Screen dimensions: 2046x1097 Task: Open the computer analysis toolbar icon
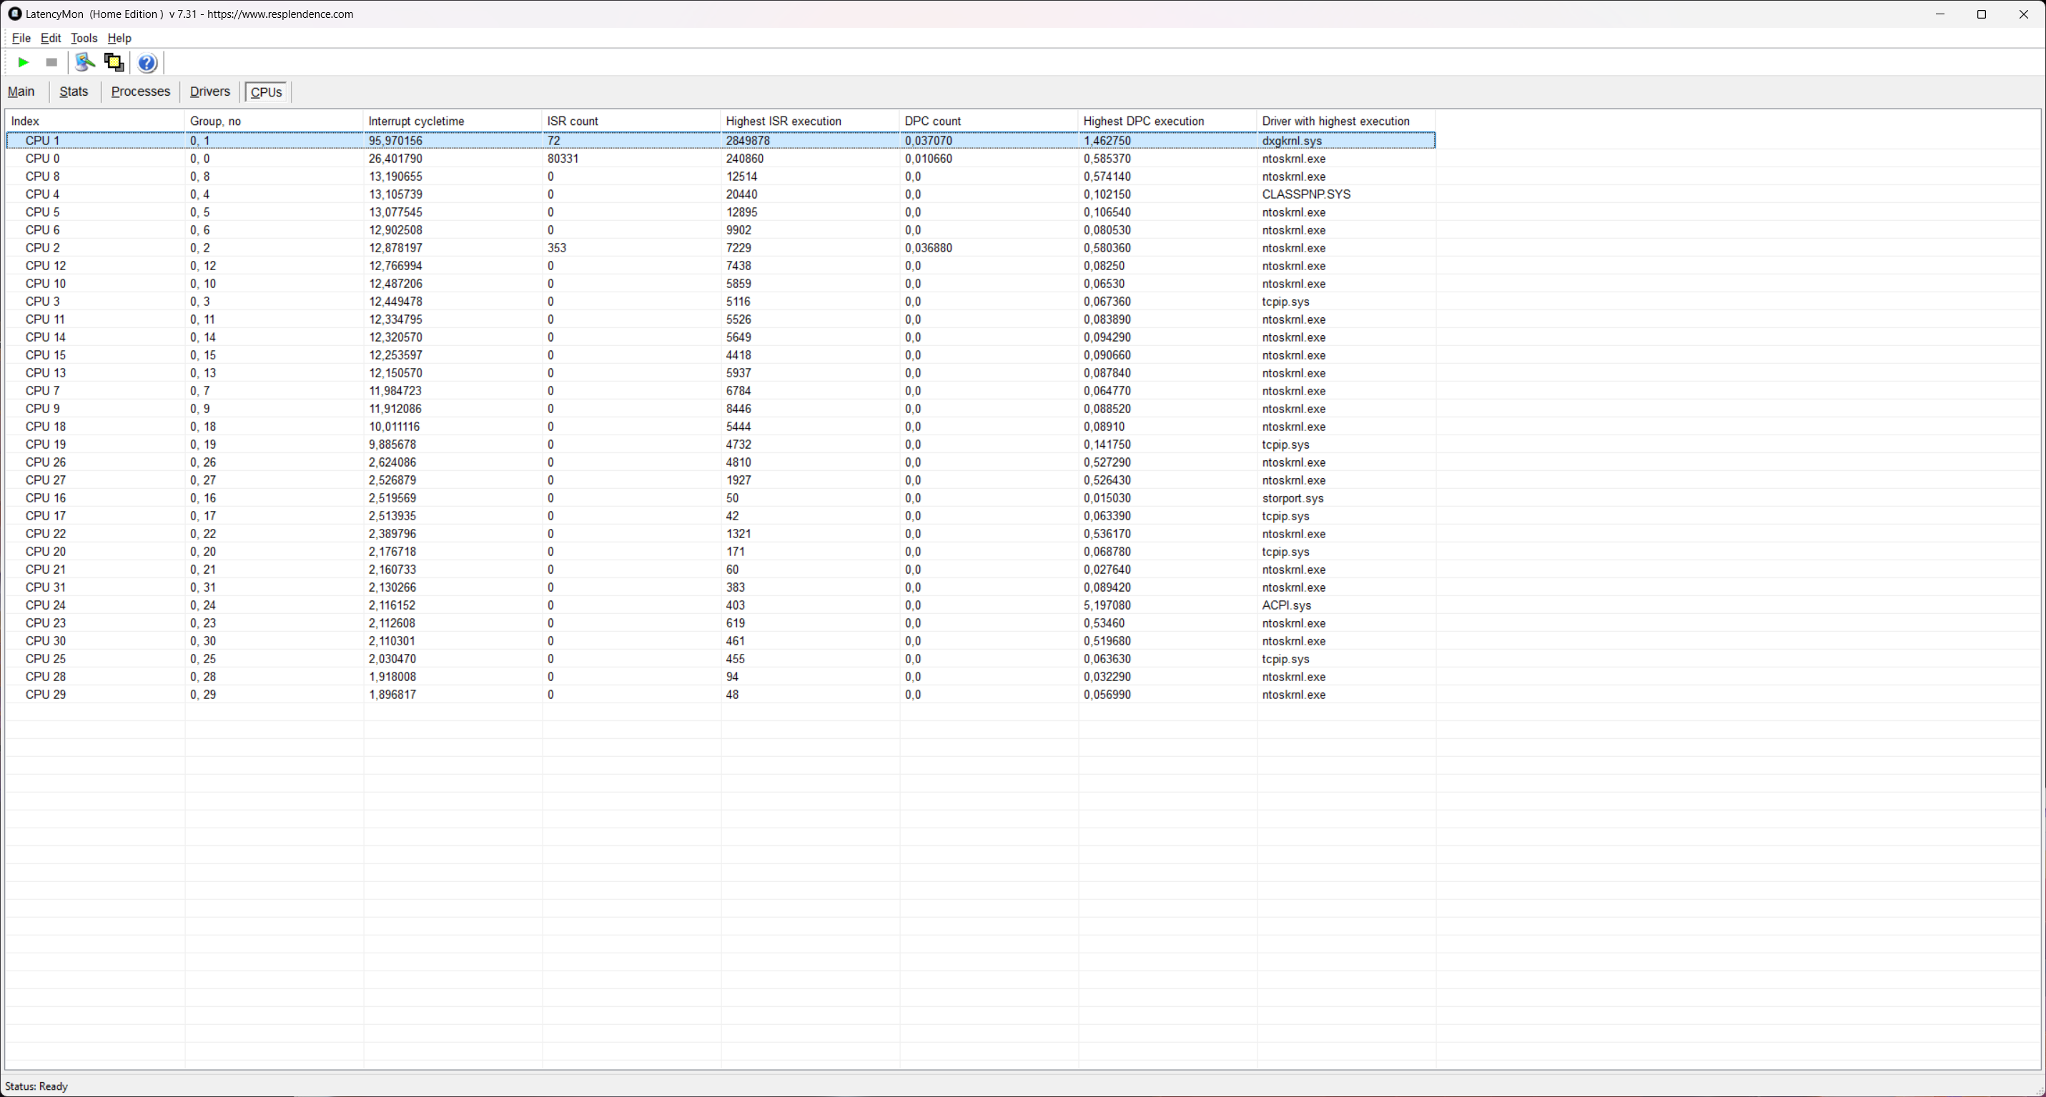(84, 62)
